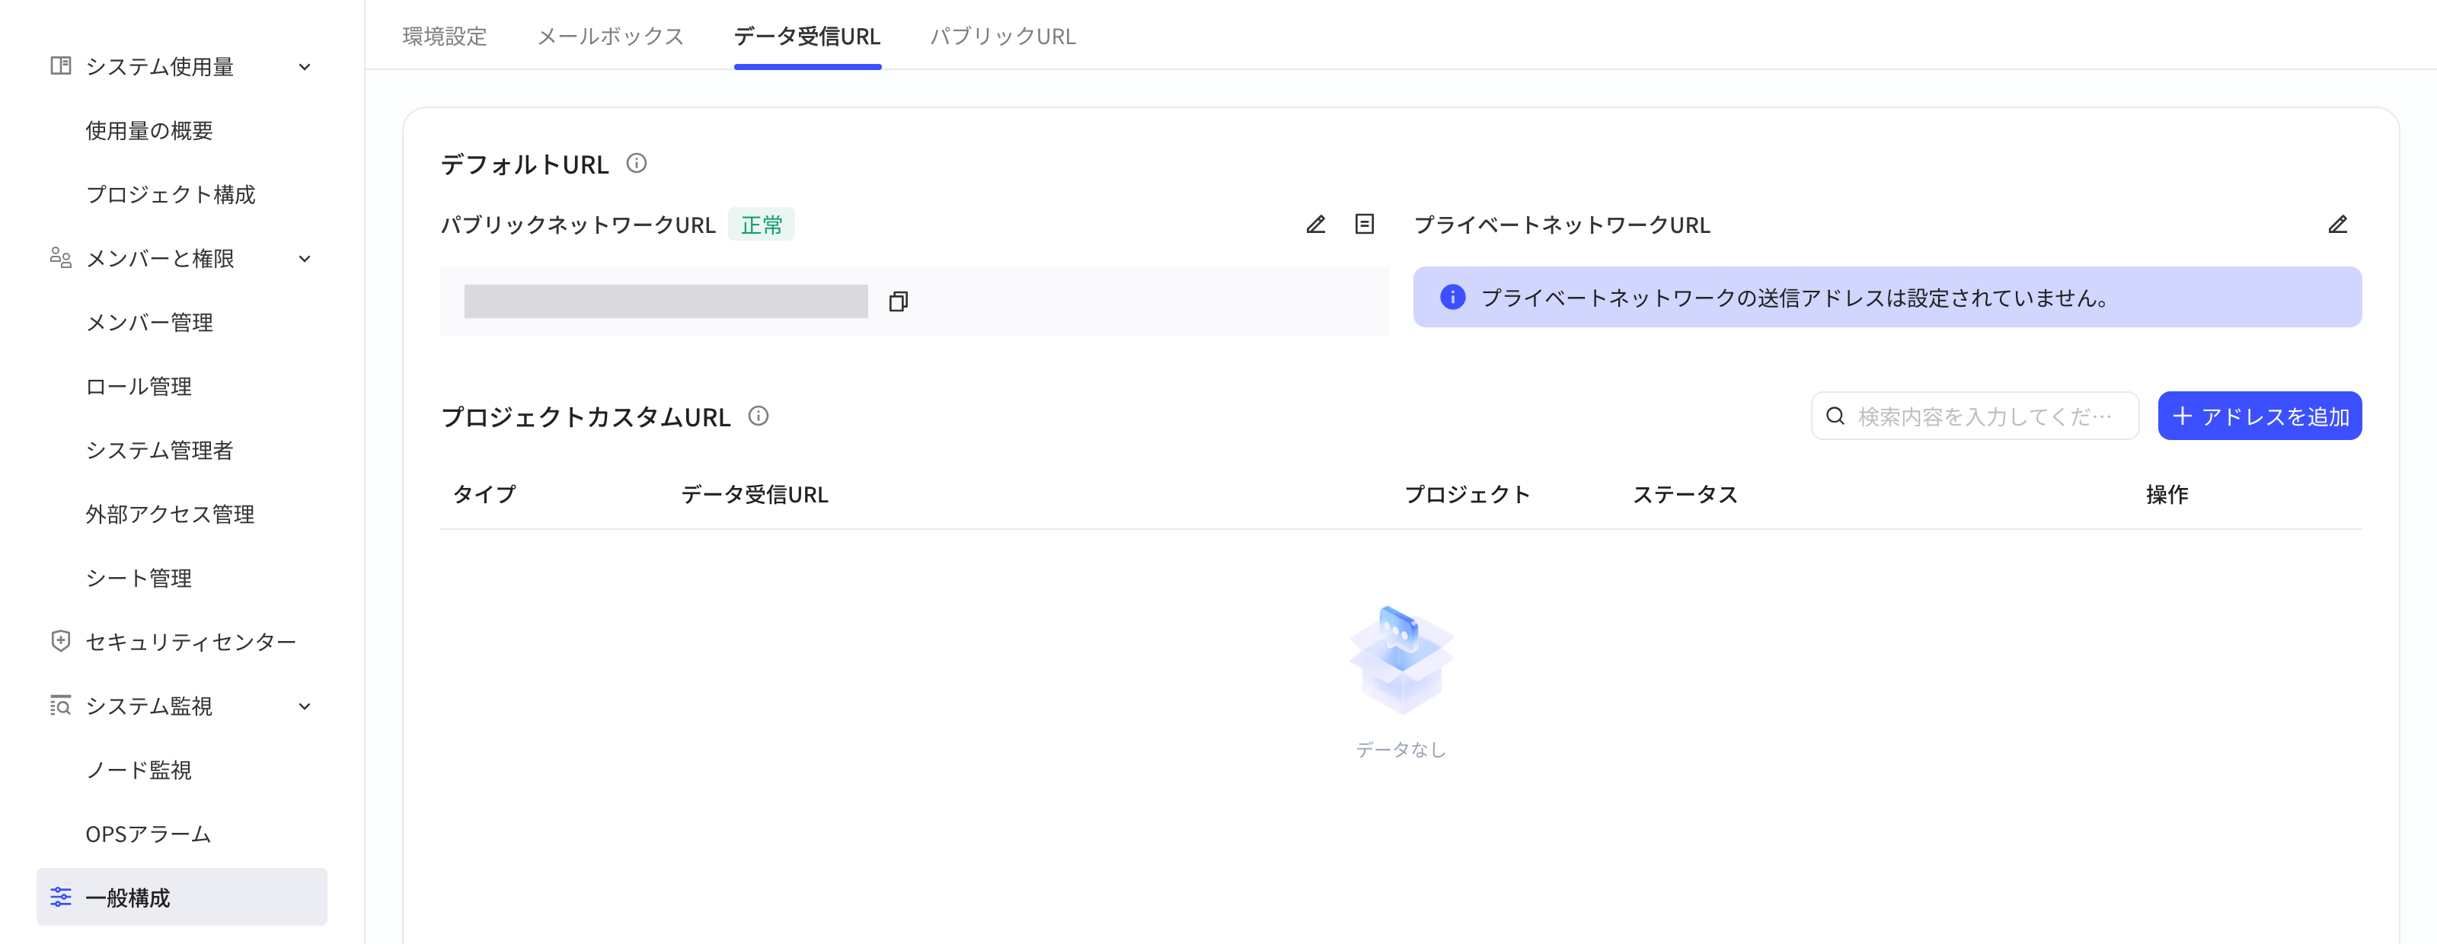This screenshot has height=944, width=2437.
Task: Click the ステータス column header
Action: pos(1685,494)
